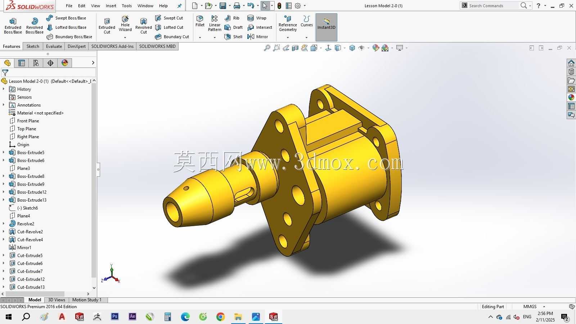The image size is (576, 324).
Task: Open the Hole Wizard tool
Action: pyautogui.click(x=125, y=24)
